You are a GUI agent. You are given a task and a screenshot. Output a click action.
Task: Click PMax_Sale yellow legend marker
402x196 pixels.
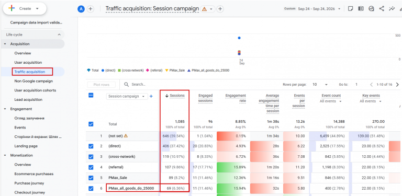167,71
